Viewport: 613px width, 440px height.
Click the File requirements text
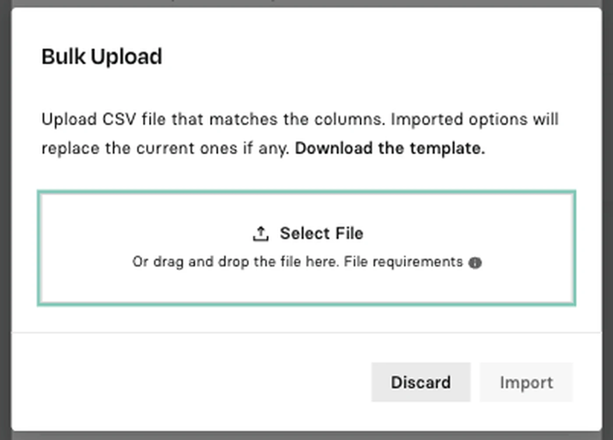(x=403, y=262)
